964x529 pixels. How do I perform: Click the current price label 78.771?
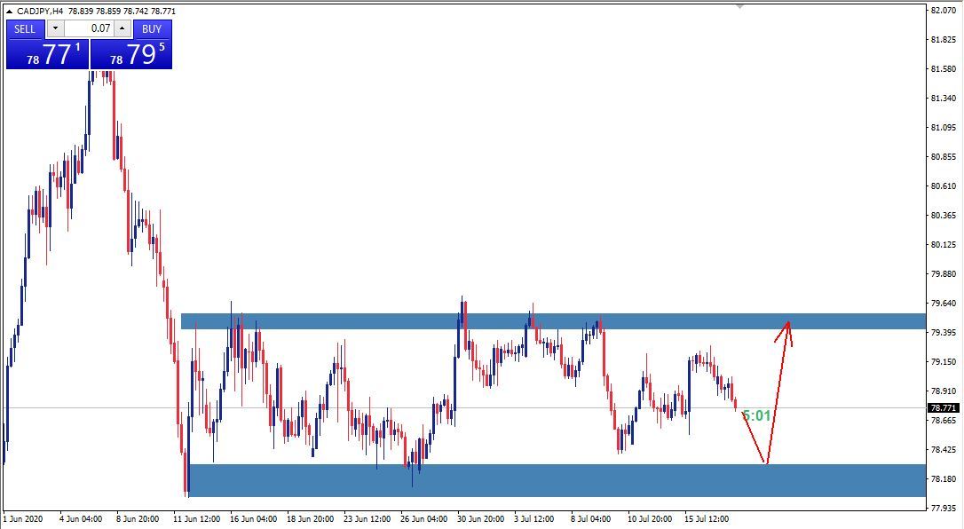point(944,408)
